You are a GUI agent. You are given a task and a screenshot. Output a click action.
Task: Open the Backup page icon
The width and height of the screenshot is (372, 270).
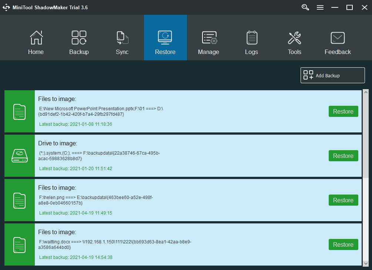coord(79,38)
